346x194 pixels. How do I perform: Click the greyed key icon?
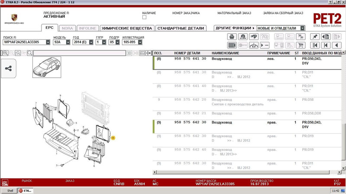[243, 45]
